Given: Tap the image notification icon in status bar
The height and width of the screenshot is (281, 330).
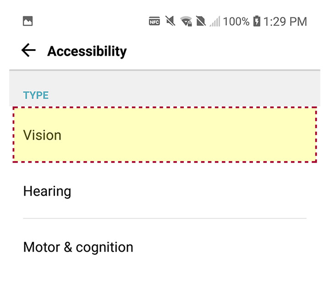Looking at the screenshot, I should coord(28,21).
